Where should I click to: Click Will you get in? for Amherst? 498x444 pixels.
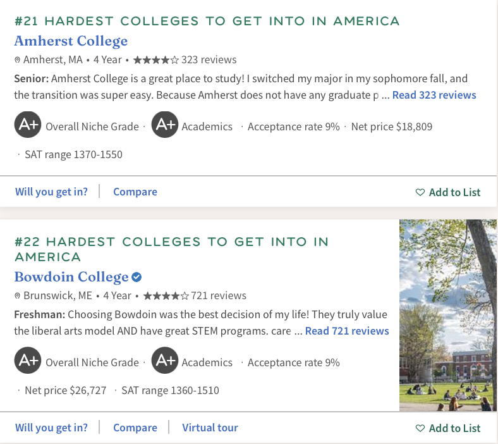(51, 192)
